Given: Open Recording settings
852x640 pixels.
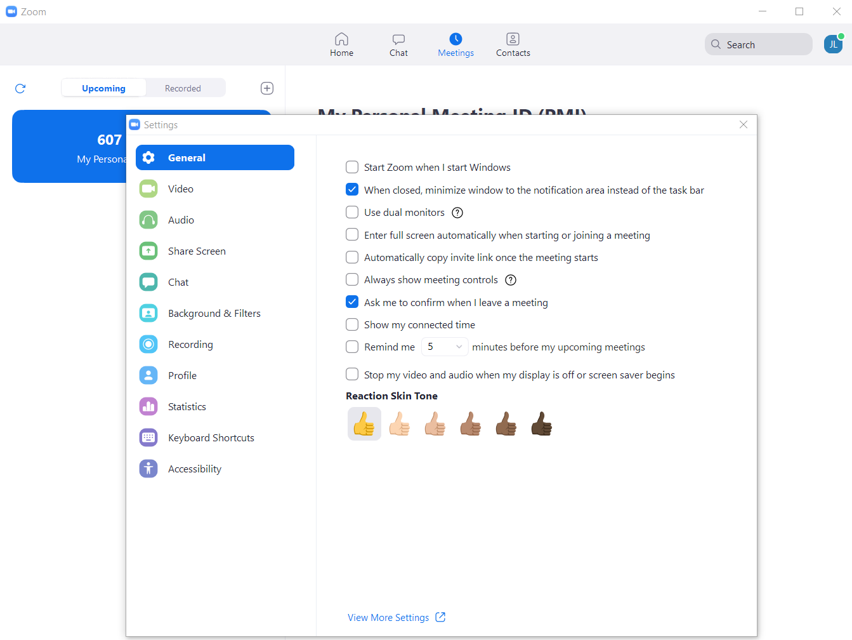Looking at the screenshot, I should coord(215,344).
